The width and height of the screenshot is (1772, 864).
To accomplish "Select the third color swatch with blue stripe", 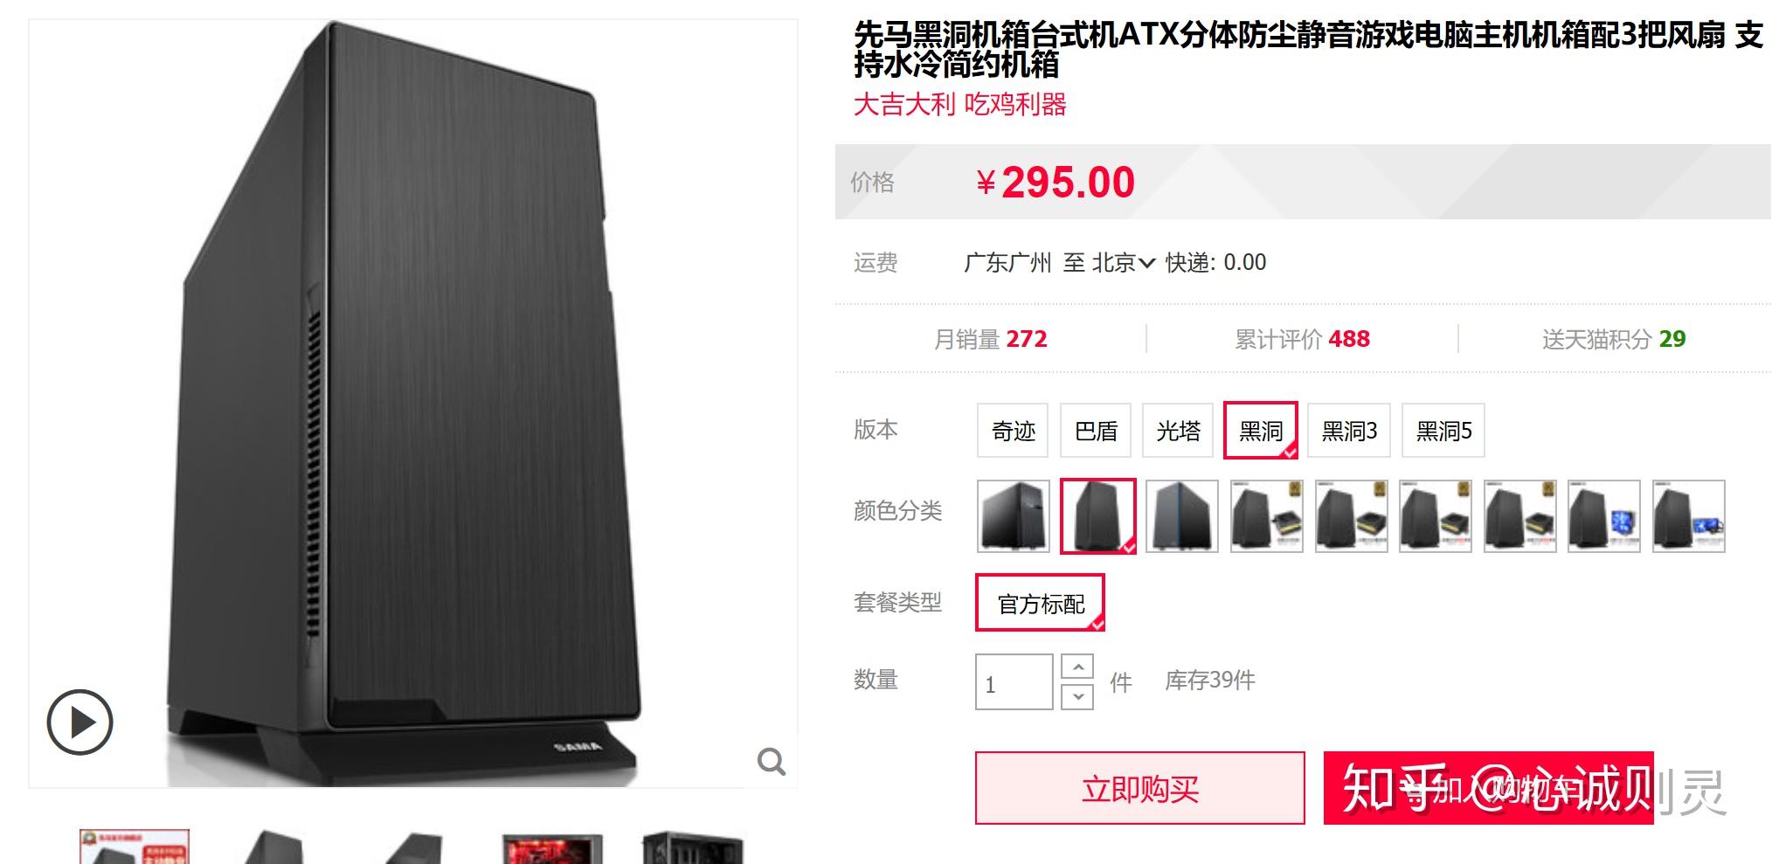I will tap(1182, 516).
